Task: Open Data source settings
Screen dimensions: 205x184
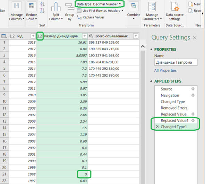Action: [x=175, y=11]
